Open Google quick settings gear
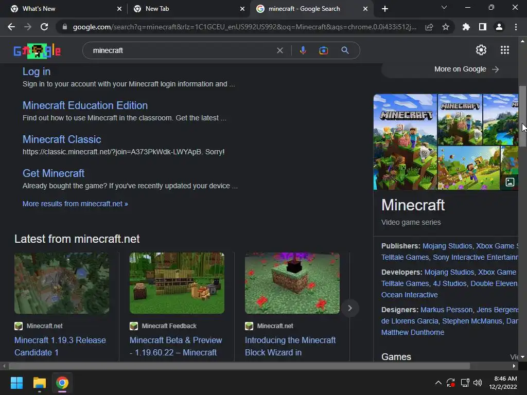Image resolution: width=527 pixels, height=395 pixels. tap(481, 50)
